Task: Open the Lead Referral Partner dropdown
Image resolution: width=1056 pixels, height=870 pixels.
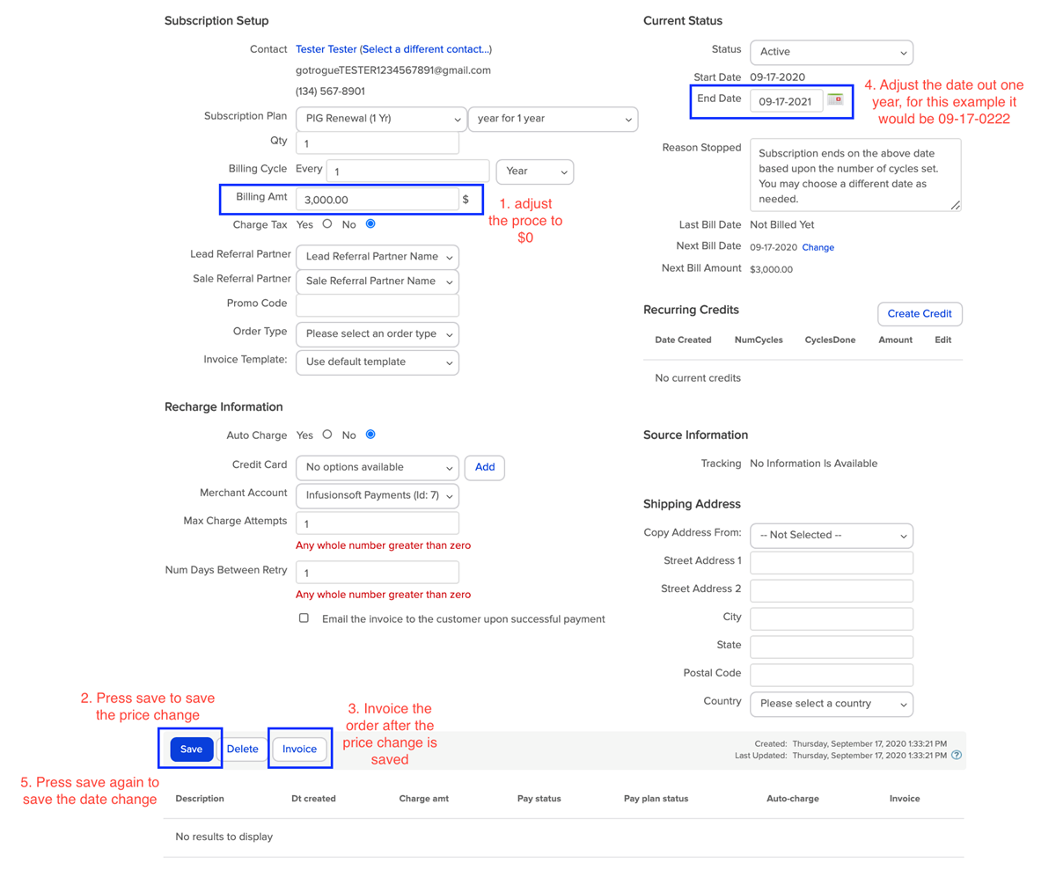Action: (x=378, y=257)
